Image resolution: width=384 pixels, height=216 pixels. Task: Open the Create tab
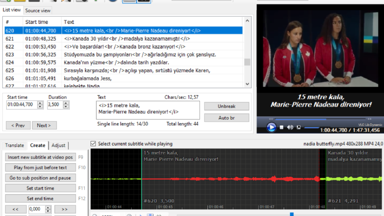pyautogui.click(x=37, y=145)
